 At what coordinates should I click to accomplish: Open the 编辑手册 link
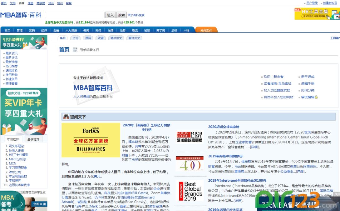(308, 83)
